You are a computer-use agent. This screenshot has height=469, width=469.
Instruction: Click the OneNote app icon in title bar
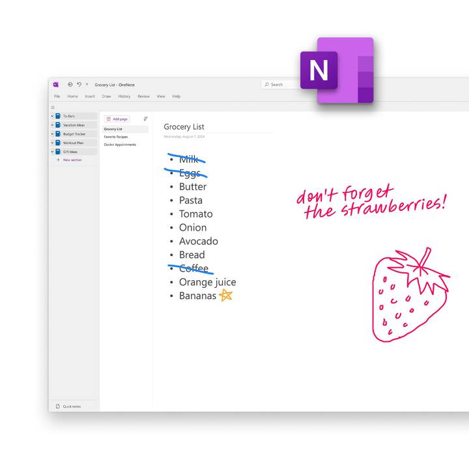55,85
